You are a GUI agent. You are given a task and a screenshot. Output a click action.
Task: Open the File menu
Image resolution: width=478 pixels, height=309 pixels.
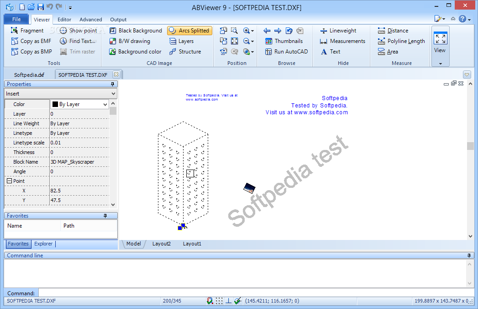[x=16, y=19]
